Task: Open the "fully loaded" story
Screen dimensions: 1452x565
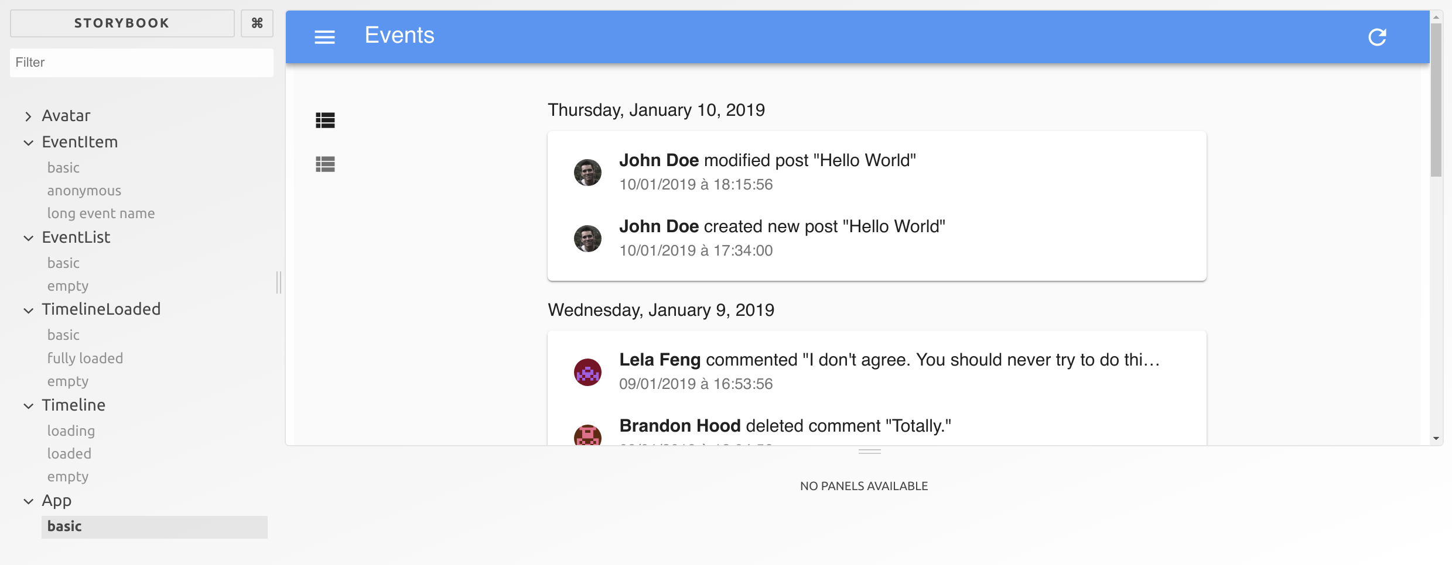Action: 85,358
